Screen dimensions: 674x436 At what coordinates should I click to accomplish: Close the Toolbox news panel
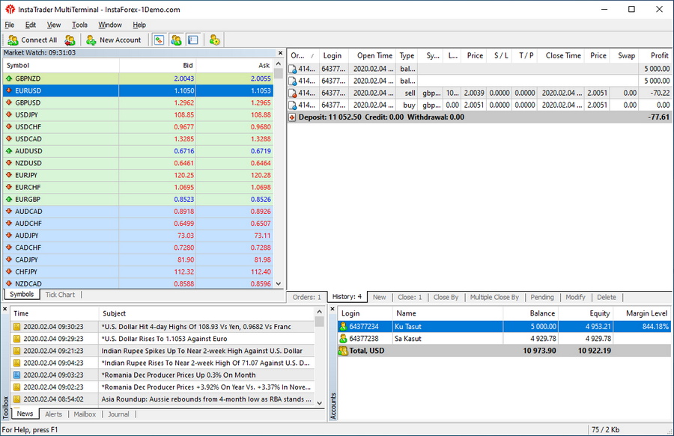[x=5, y=310]
